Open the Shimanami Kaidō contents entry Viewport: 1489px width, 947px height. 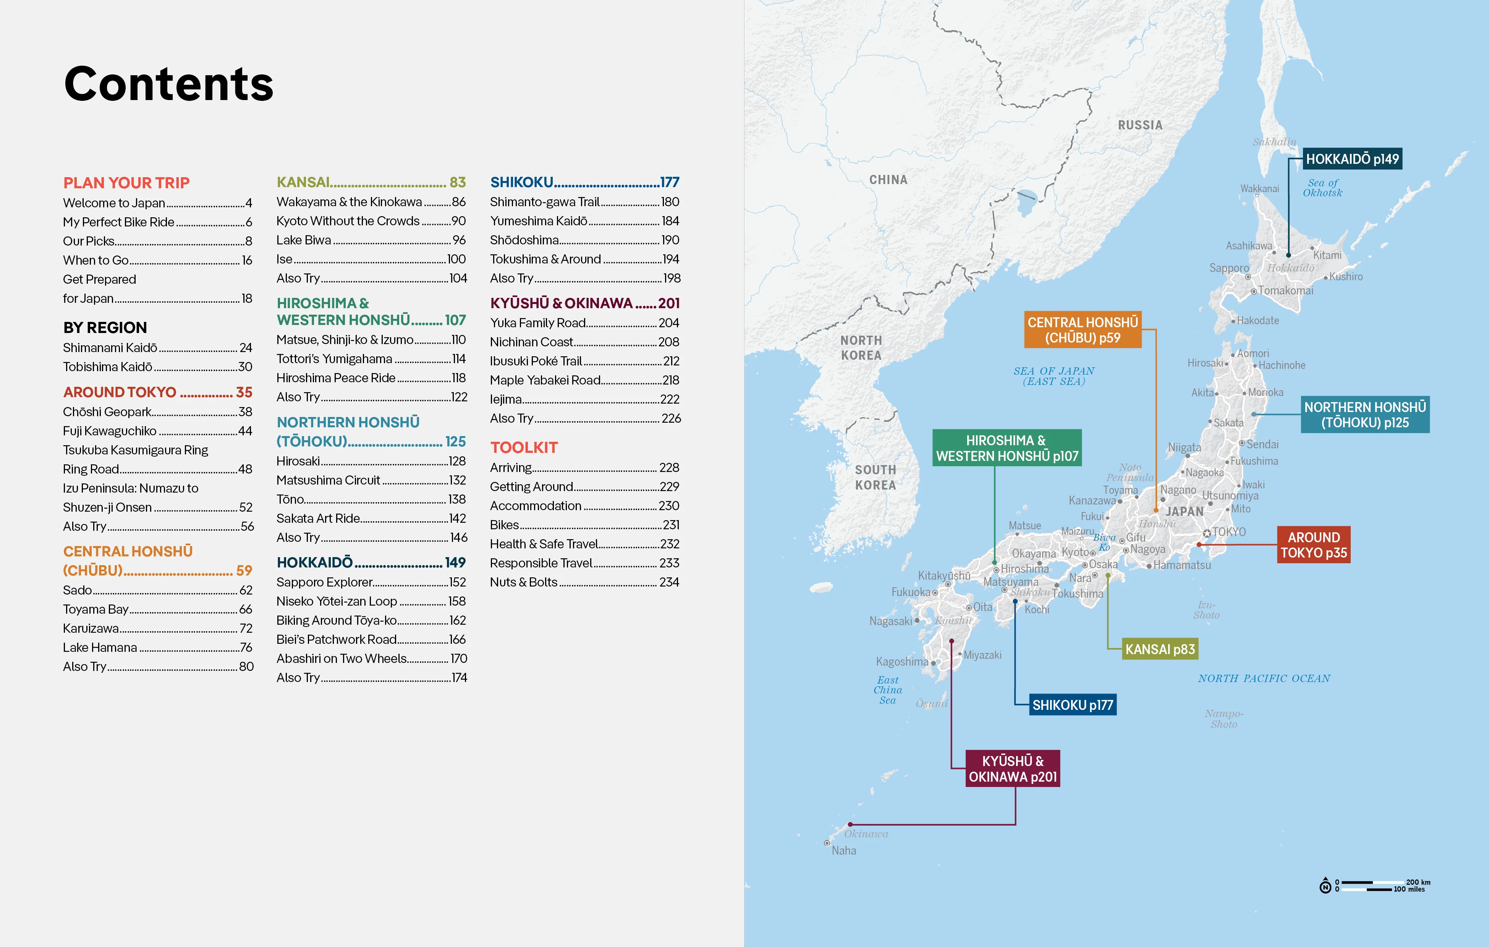110,348
